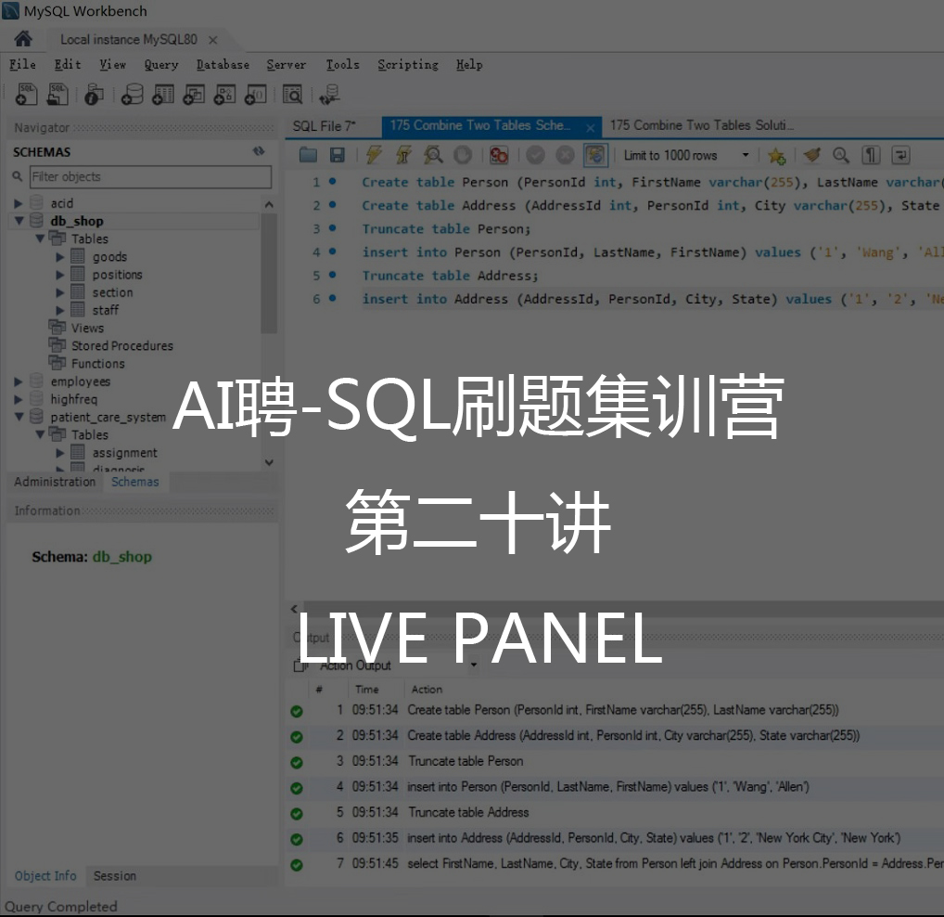944x917 pixels.
Task: Open SQL script file icon in main toolbar
Action: [57, 95]
